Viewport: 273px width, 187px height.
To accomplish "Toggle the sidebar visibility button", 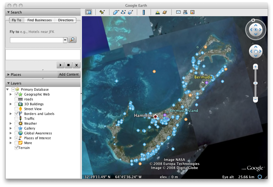I will (89, 12).
